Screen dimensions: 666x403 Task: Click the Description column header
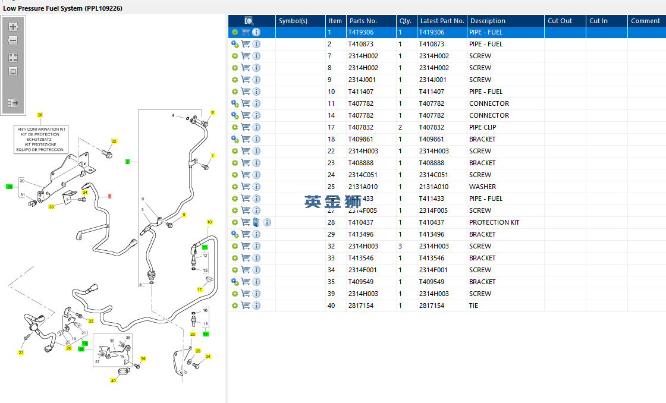click(x=506, y=21)
